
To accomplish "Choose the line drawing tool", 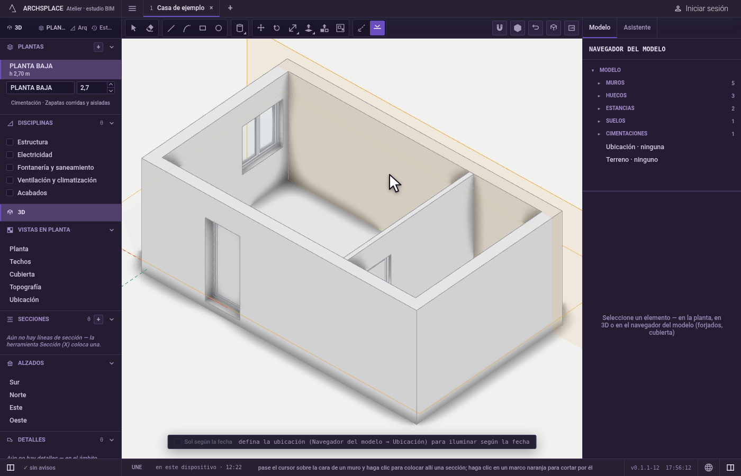I will (171, 28).
